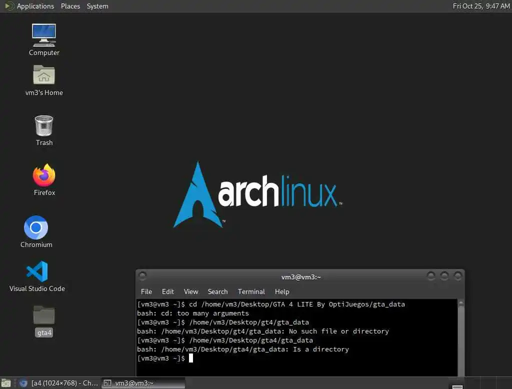This screenshot has height=389, width=512.
Task: Select the Visual Studio Code desktop icon
Action: coord(37,276)
